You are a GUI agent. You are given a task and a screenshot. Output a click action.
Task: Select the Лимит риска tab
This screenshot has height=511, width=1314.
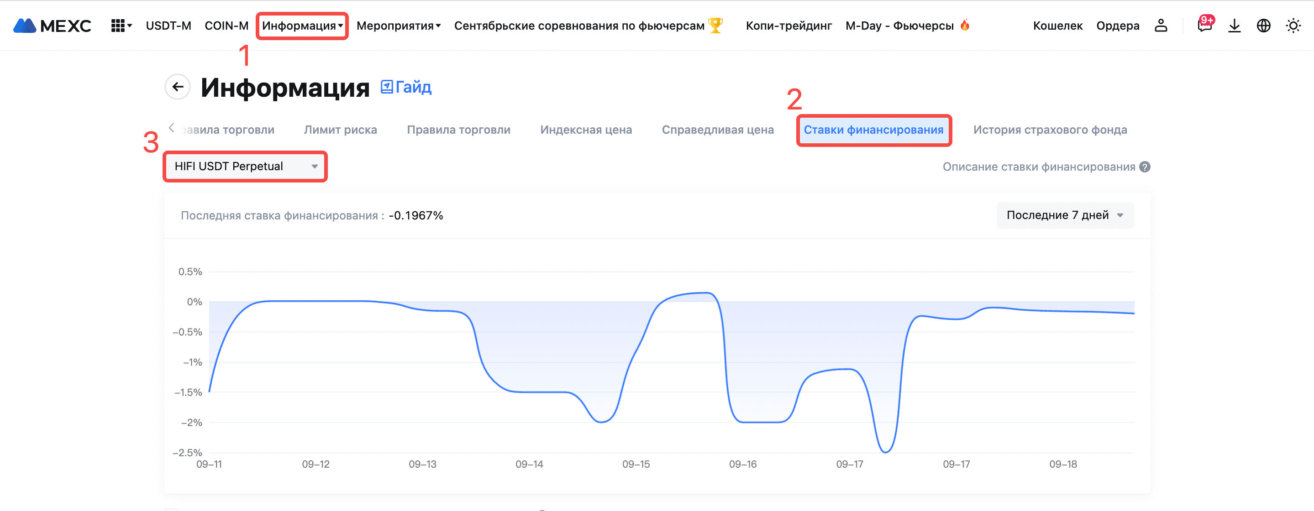340,130
